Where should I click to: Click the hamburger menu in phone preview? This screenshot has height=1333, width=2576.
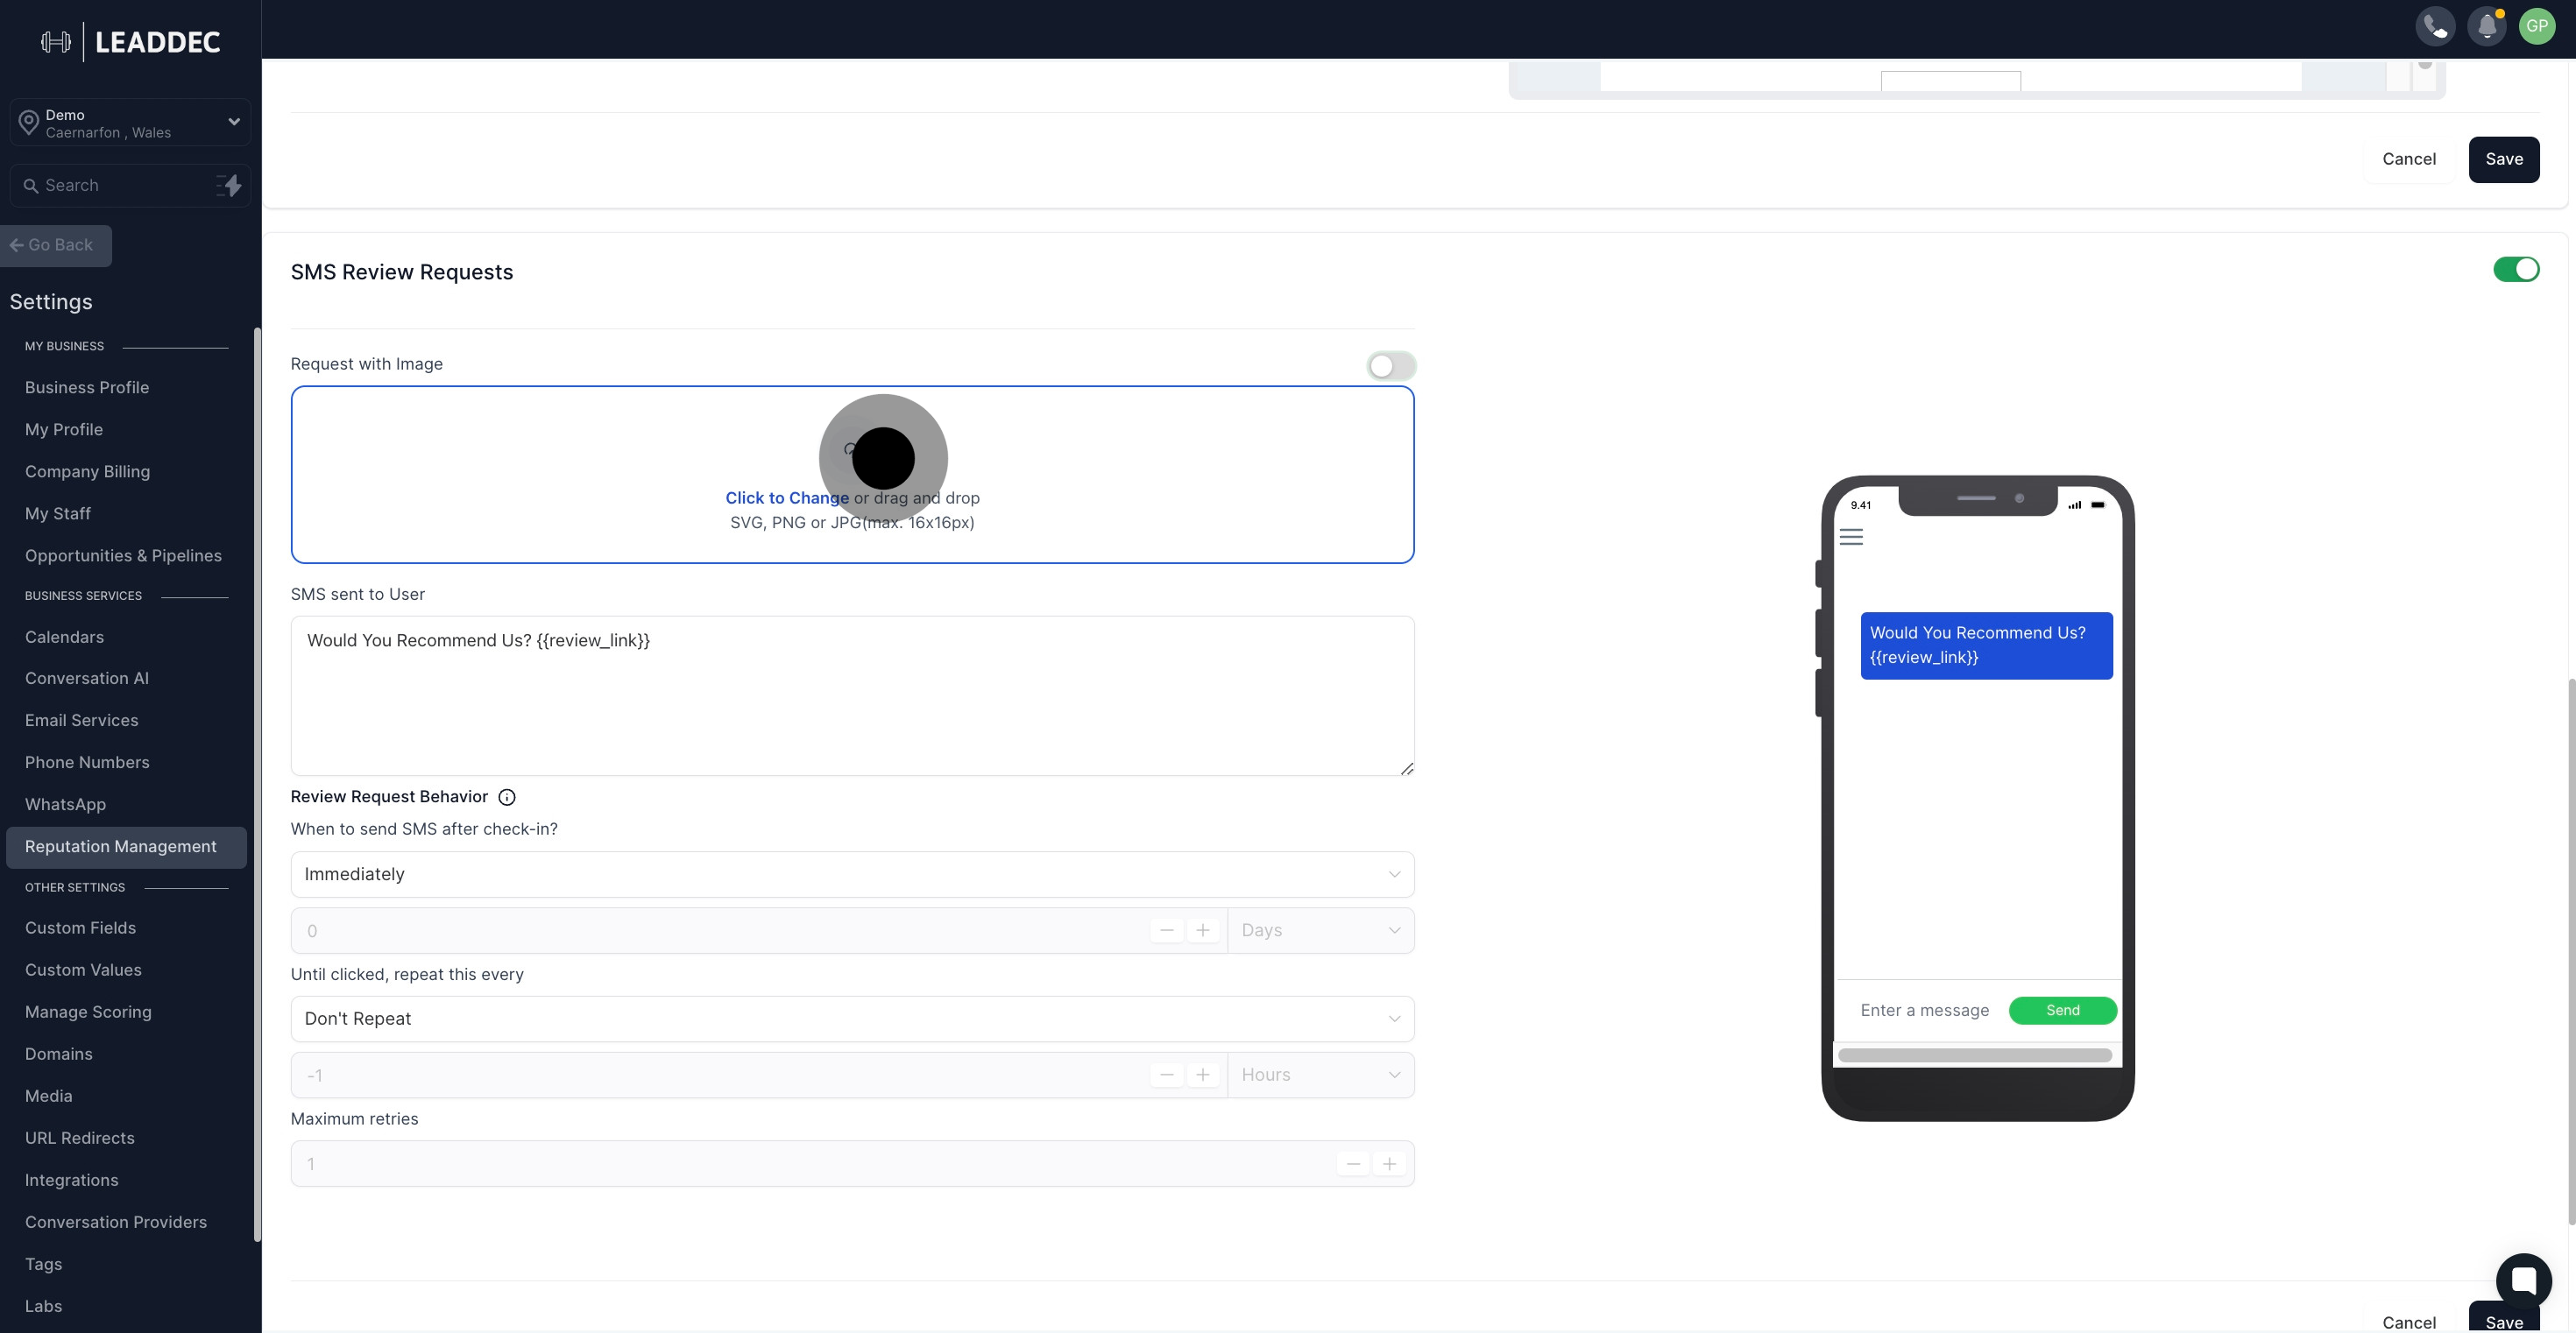(x=1851, y=537)
